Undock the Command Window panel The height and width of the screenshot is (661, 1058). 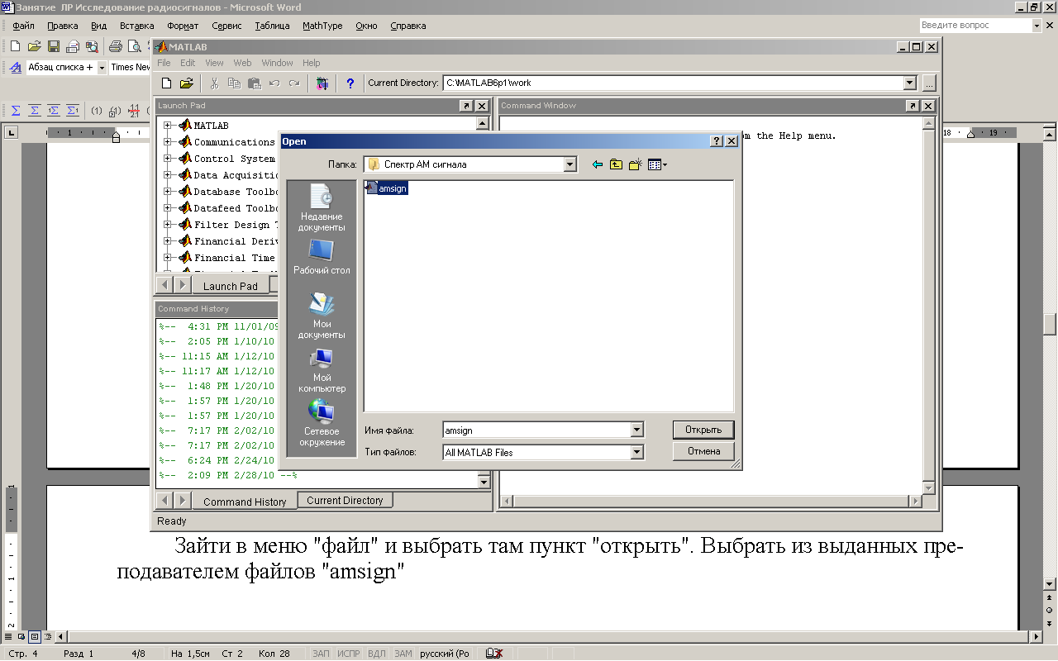(x=913, y=106)
